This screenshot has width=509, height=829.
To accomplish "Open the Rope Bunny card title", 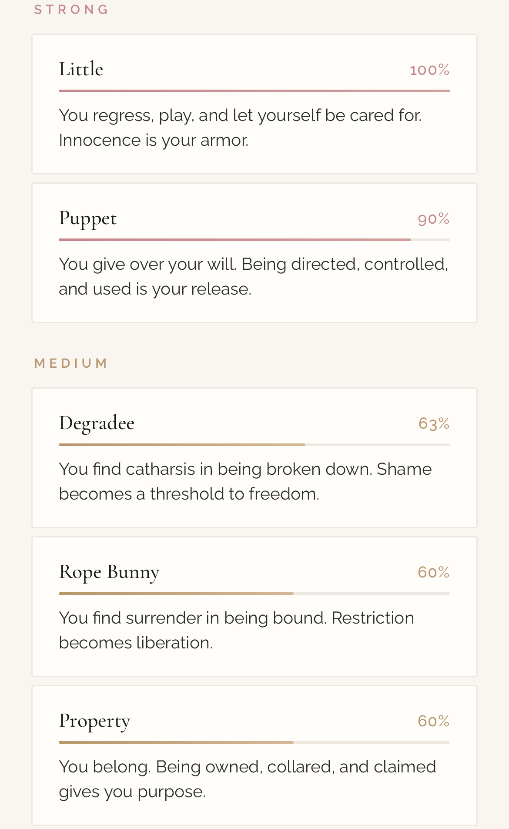I will point(109,572).
